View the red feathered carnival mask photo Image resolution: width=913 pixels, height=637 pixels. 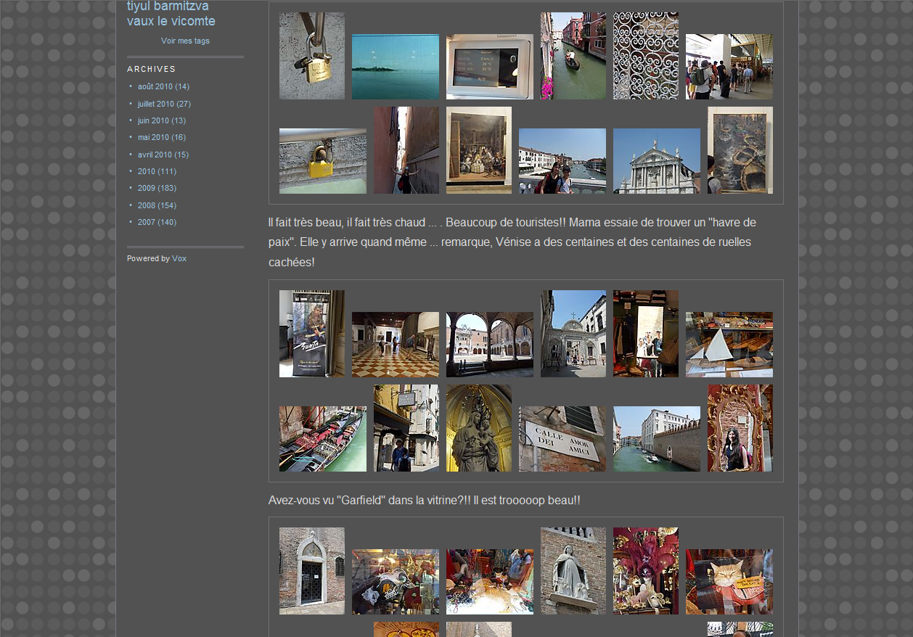tap(646, 571)
